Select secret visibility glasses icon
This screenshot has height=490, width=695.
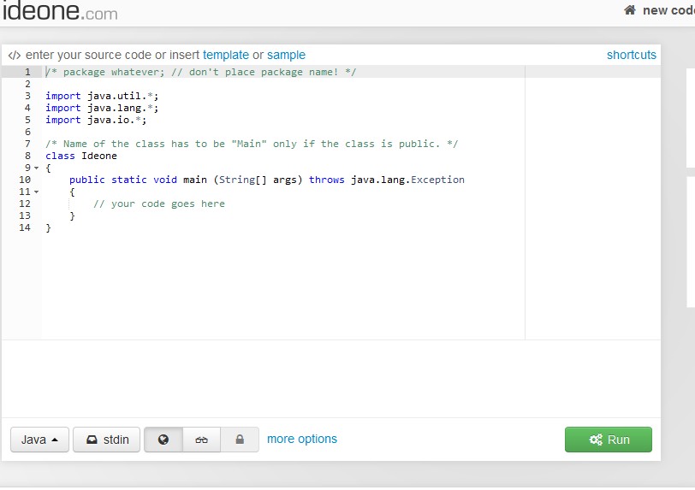[x=201, y=440]
